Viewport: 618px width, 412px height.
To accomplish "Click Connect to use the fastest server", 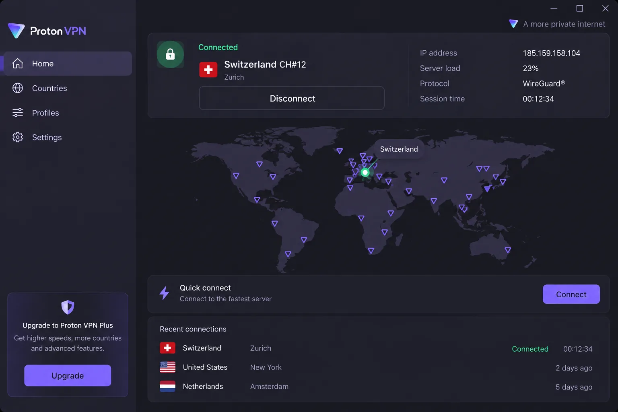I will point(571,294).
